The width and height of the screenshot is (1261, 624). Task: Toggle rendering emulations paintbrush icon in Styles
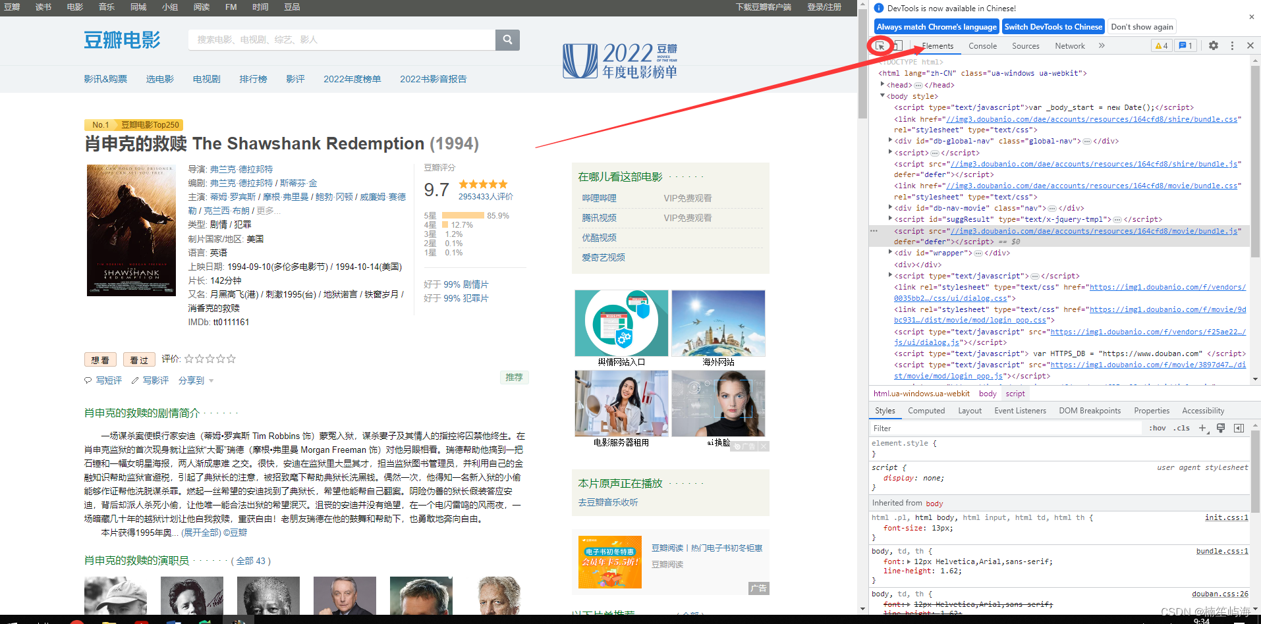(1221, 428)
